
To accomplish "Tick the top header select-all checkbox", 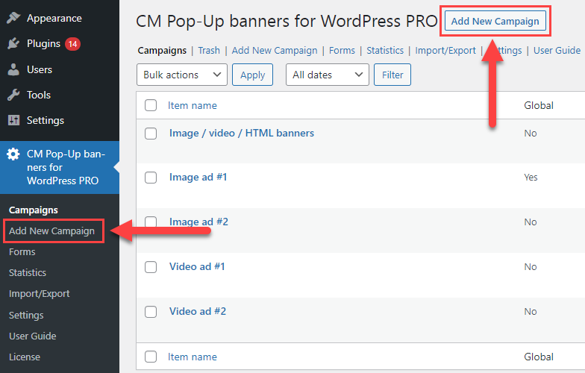I will click(x=151, y=105).
